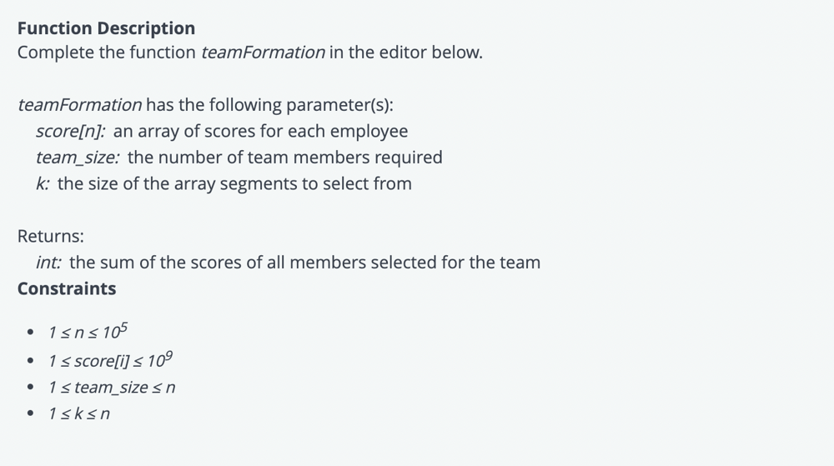Screen dimensions: 834x466
Task: Click 'the number of team members required'
Action: click(285, 158)
